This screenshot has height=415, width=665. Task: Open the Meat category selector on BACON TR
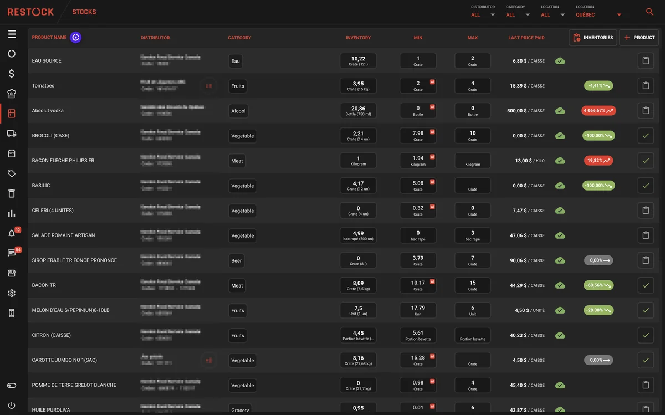pyautogui.click(x=237, y=285)
